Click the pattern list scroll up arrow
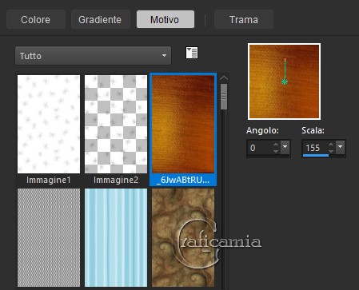 point(224,78)
